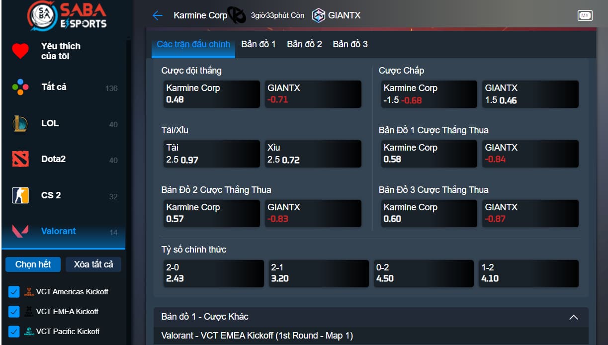Click the back arrow icon
Viewport: 608px width, 345px height.
(x=158, y=15)
